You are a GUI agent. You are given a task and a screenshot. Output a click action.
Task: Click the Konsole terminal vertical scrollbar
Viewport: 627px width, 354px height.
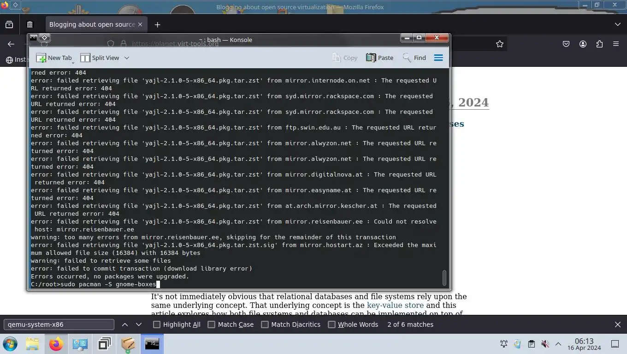coord(444,278)
